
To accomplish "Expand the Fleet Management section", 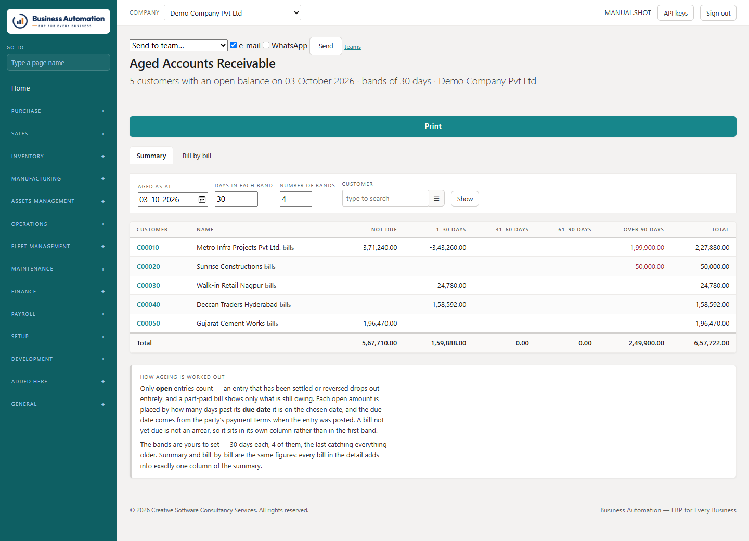I will 58,247.
